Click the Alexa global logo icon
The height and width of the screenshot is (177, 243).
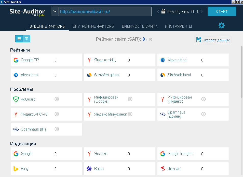coord(163,60)
